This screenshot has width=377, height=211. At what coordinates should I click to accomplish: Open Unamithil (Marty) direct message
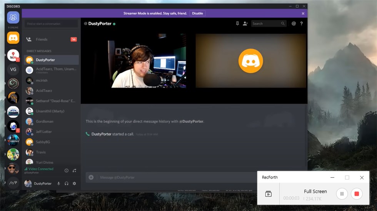click(x=51, y=111)
